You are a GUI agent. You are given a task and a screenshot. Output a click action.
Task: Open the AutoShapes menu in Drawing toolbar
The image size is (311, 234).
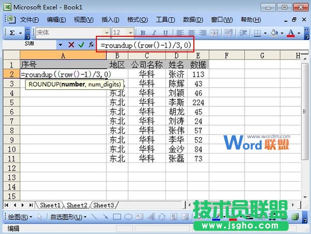pos(68,217)
